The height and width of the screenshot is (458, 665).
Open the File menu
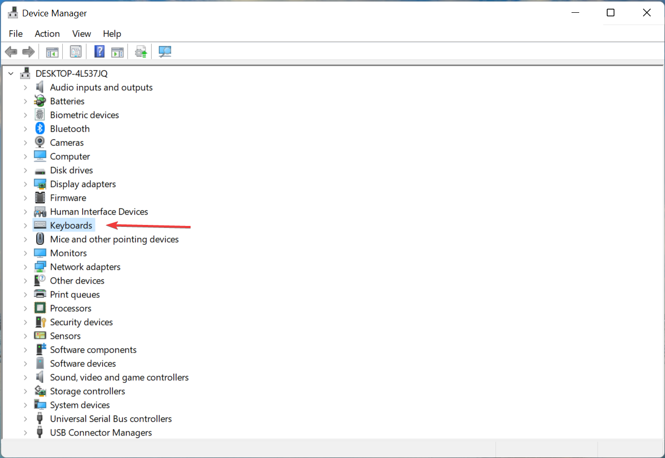pyautogui.click(x=15, y=34)
